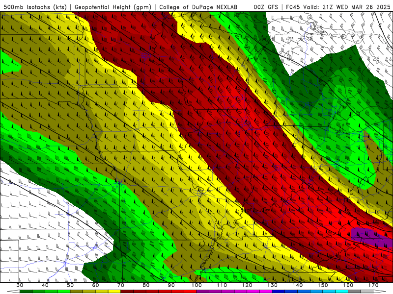Screen dimensions: 393x294
Task: Click the 100 value on the legend
Action: [196, 285]
